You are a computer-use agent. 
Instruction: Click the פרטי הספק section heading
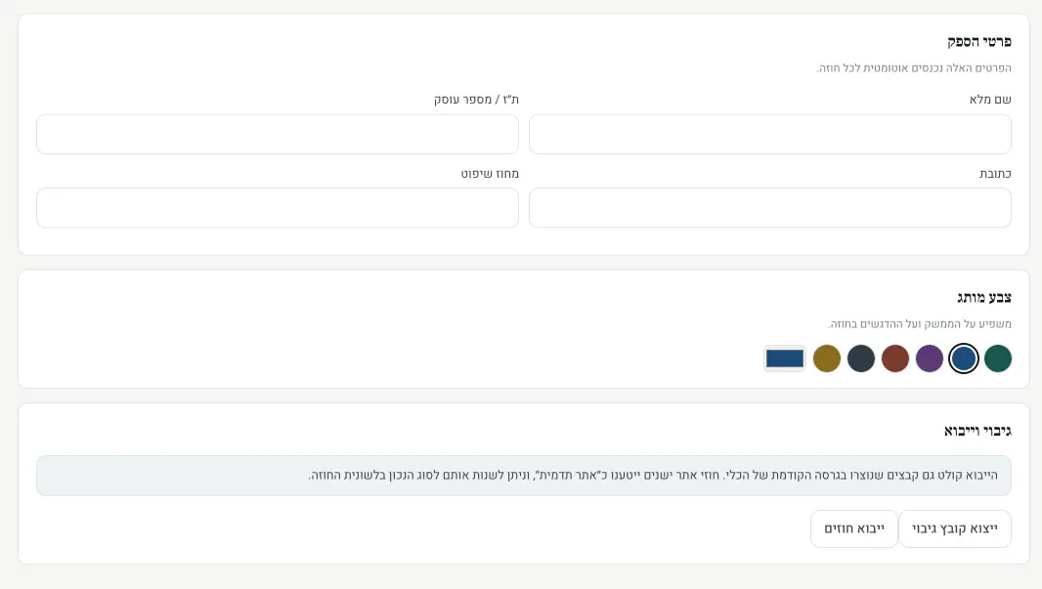pos(978,42)
